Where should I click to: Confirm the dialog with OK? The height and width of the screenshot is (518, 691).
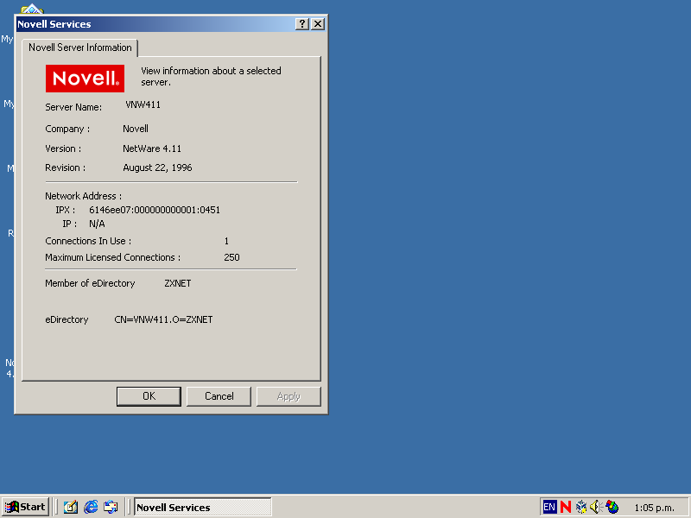(x=149, y=396)
